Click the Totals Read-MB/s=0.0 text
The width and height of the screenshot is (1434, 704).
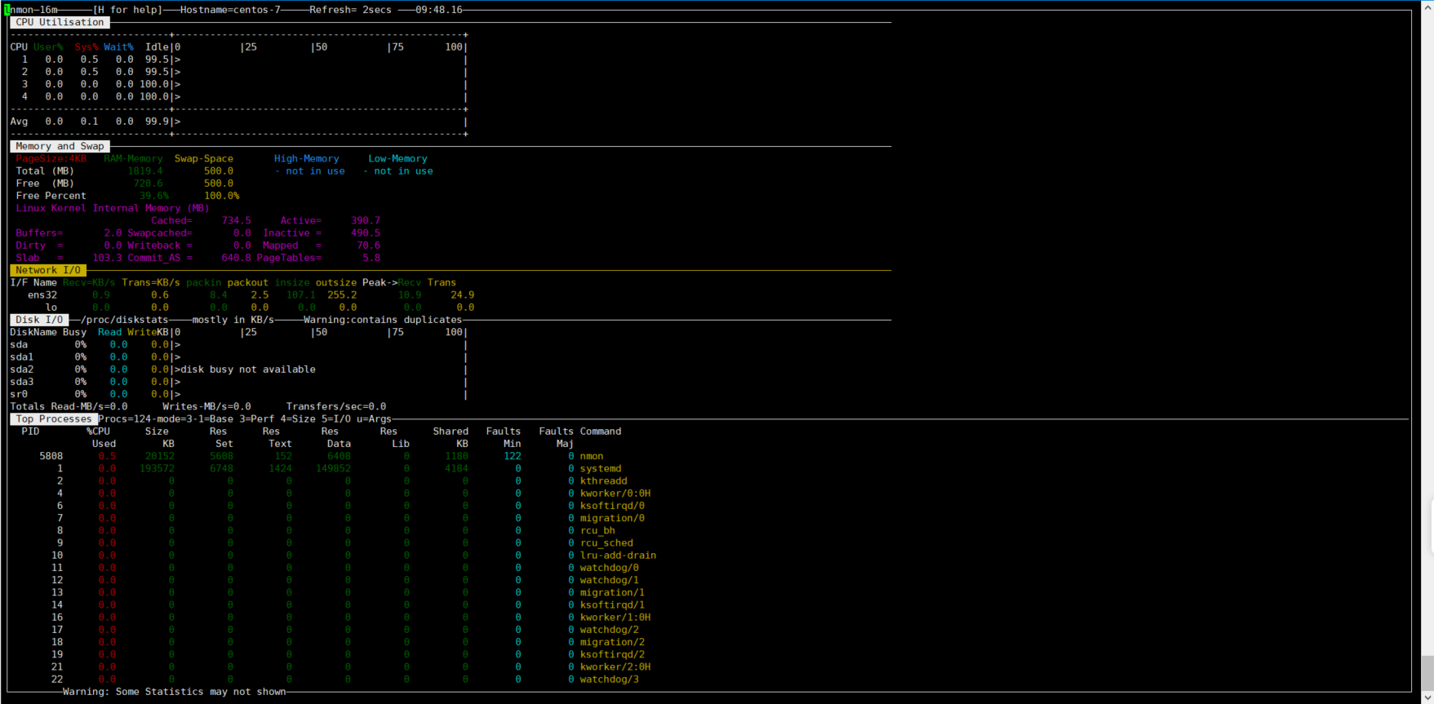[x=69, y=406]
